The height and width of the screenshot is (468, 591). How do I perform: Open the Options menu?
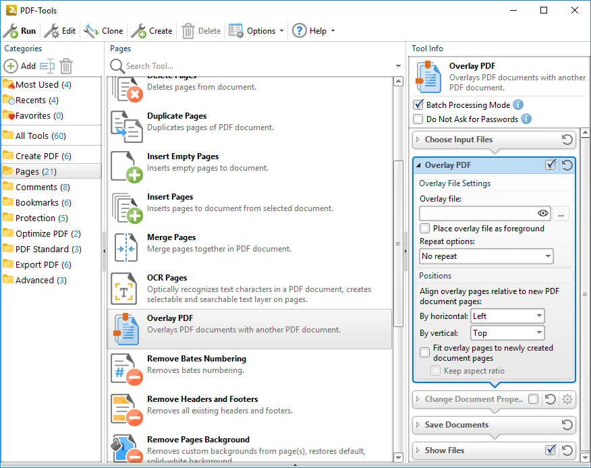click(256, 31)
